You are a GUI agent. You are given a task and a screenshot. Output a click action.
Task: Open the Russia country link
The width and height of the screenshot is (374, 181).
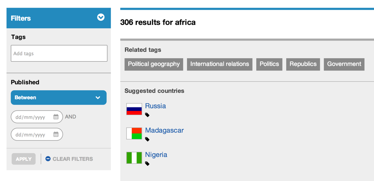click(155, 106)
